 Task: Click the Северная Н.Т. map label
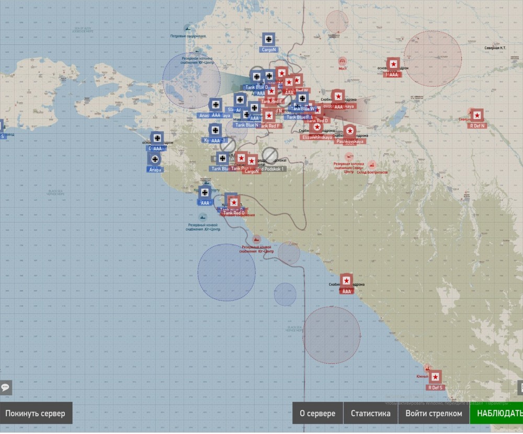coord(495,48)
